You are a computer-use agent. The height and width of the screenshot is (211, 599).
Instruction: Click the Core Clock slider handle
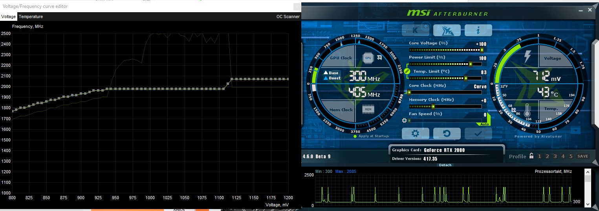(409, 92)
